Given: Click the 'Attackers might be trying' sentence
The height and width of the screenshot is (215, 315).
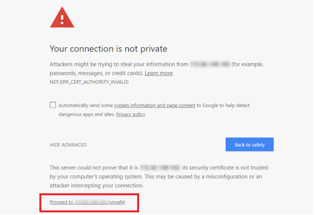Looking at the screenshot, I should pos(119,64).
